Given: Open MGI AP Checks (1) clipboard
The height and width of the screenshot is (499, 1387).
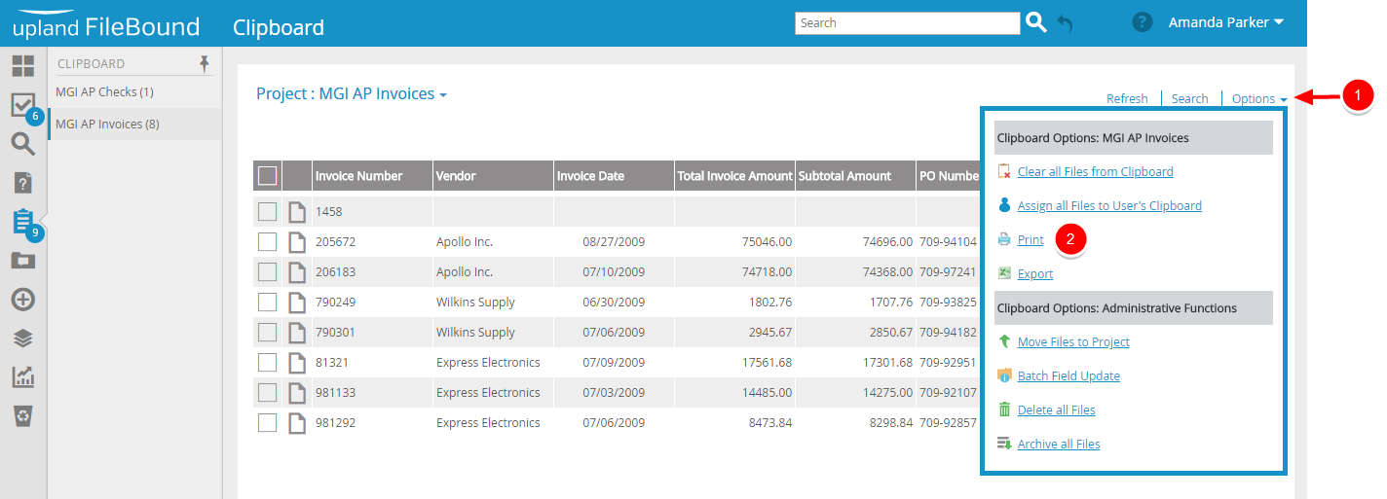Looking at the screenshot, I should (x=104, y=92).
